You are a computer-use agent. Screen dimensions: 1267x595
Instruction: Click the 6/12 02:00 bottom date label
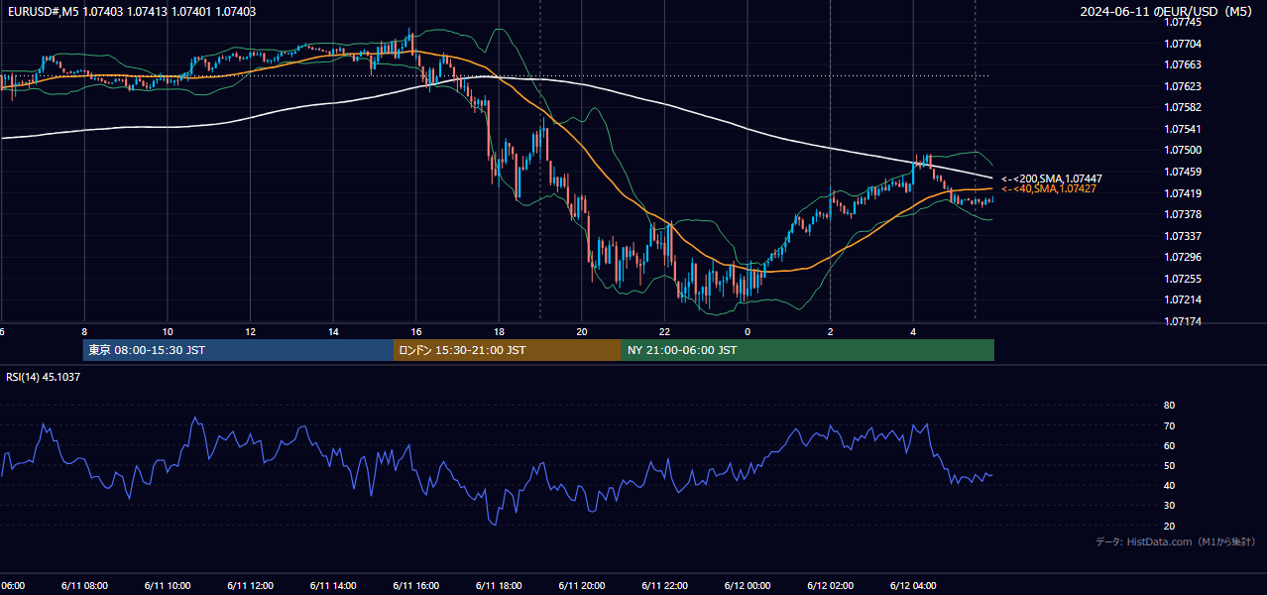click(830, 585)
